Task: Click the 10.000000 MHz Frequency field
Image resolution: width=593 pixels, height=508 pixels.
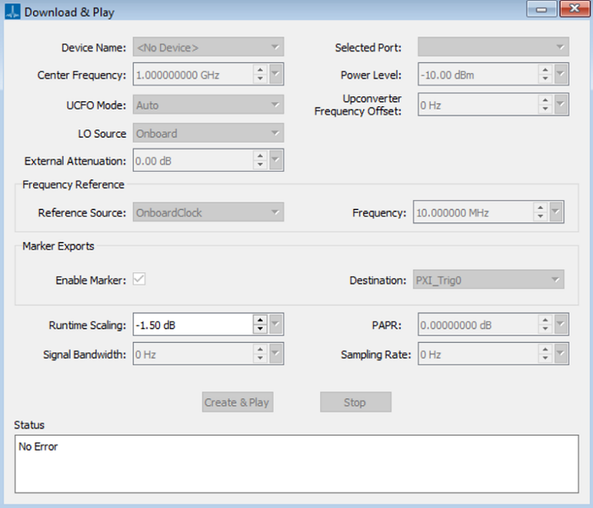Action: [x=474, y=212]
